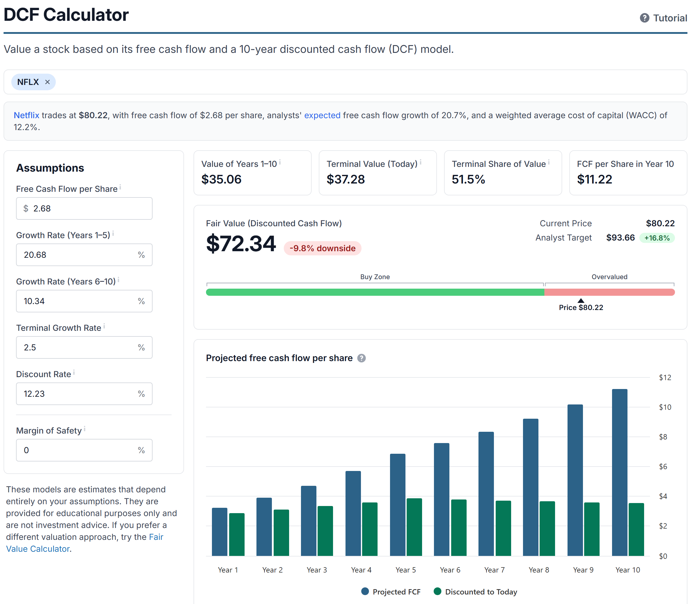Open the Tutorial help icon
This screenshot has height=604, width=691.
pos(644,18)
